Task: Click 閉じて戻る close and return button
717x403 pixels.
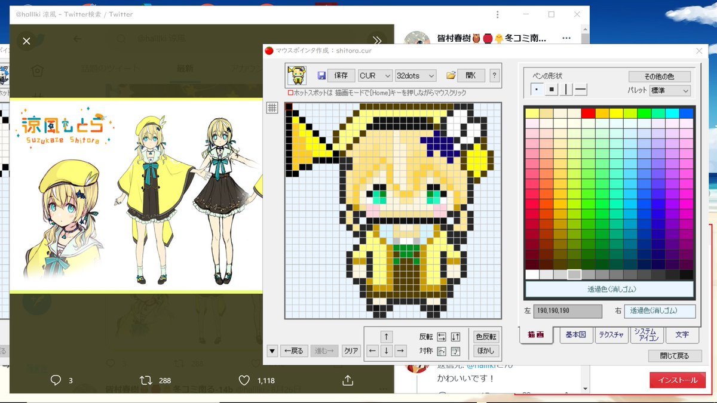Action: [x=675, y=356]
